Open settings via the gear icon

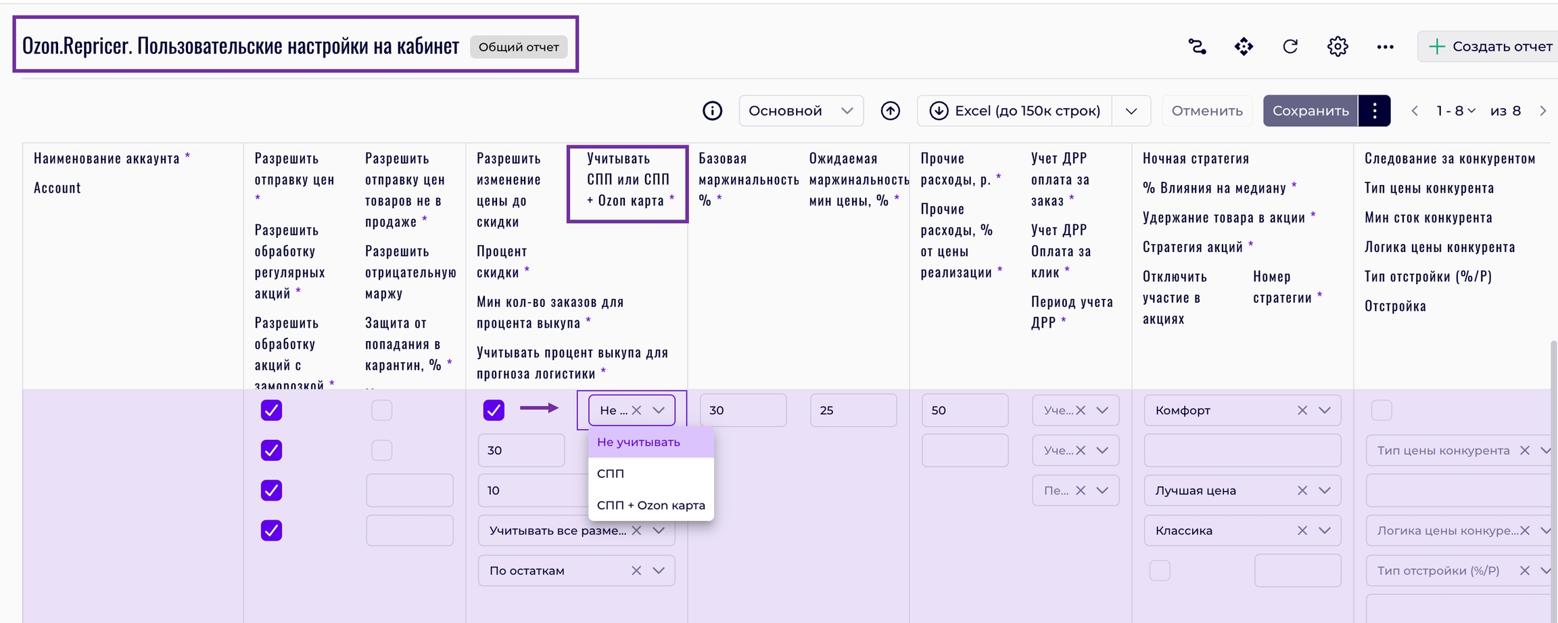[x=1337, y=47]
